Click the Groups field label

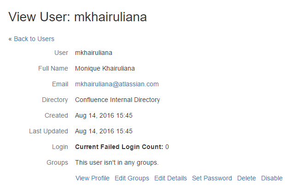57,162
